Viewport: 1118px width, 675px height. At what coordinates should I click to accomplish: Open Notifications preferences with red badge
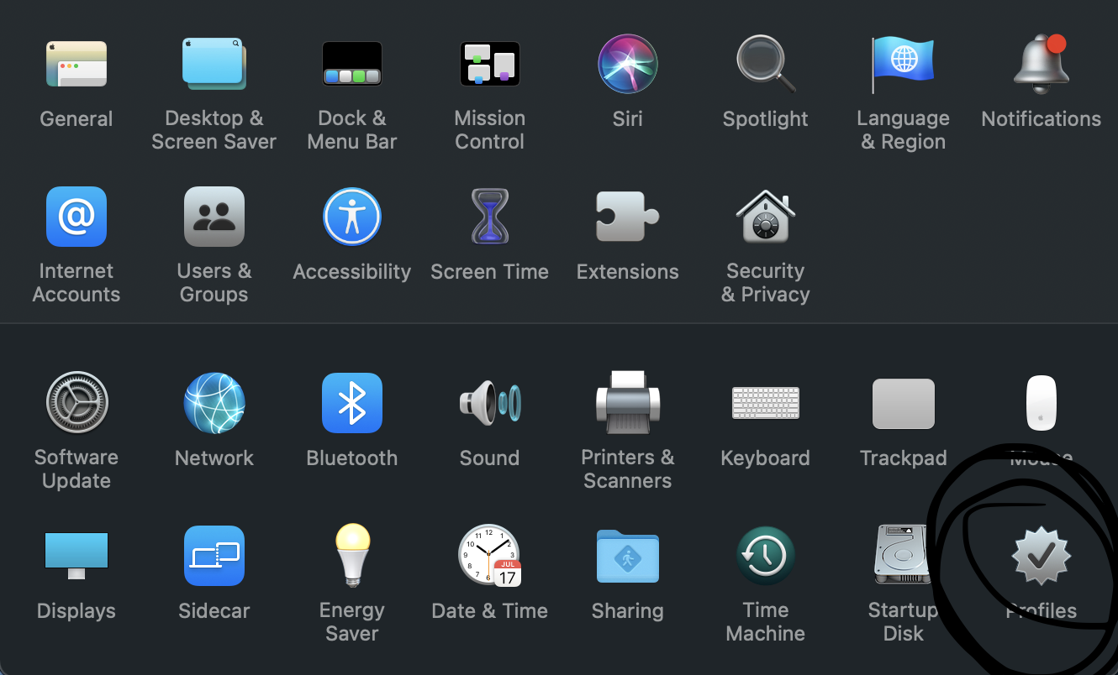1042,64
